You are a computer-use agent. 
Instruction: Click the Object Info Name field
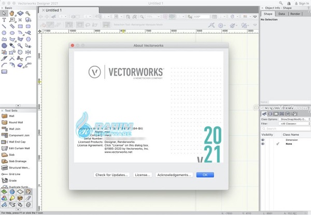point(289,102)
